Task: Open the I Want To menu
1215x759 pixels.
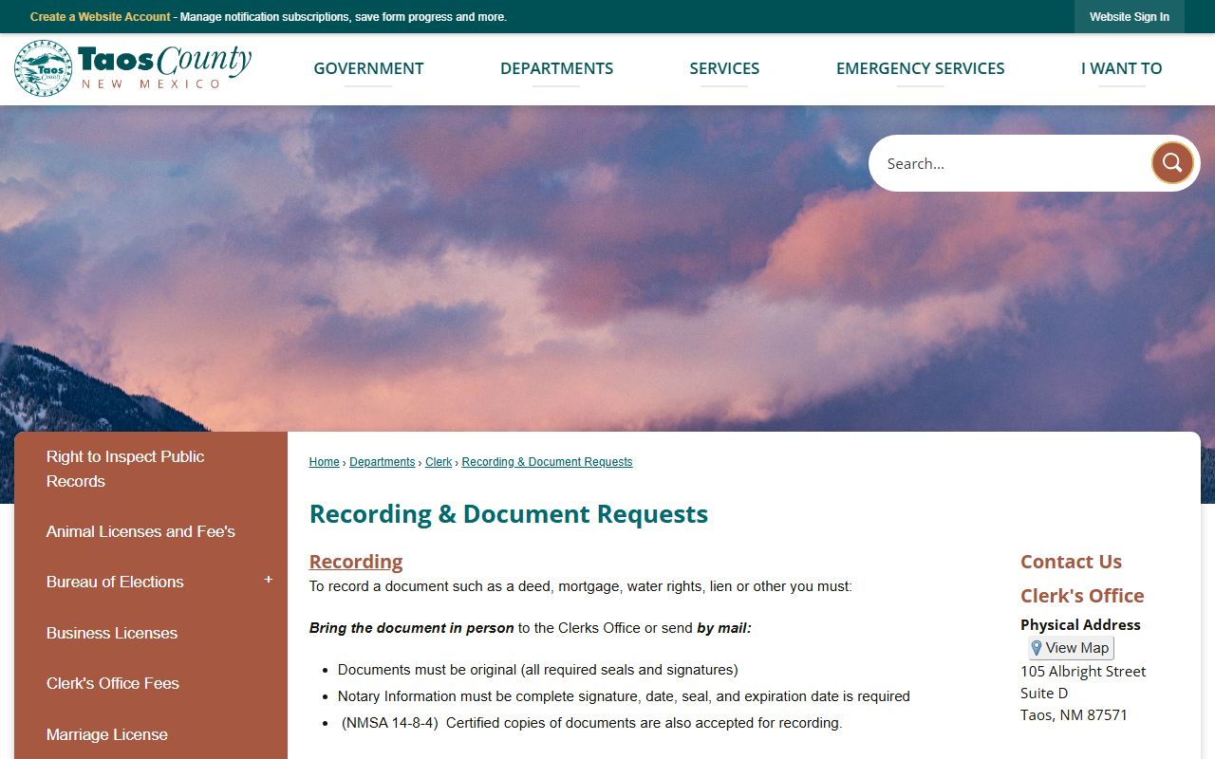Action: (1121, 68)
